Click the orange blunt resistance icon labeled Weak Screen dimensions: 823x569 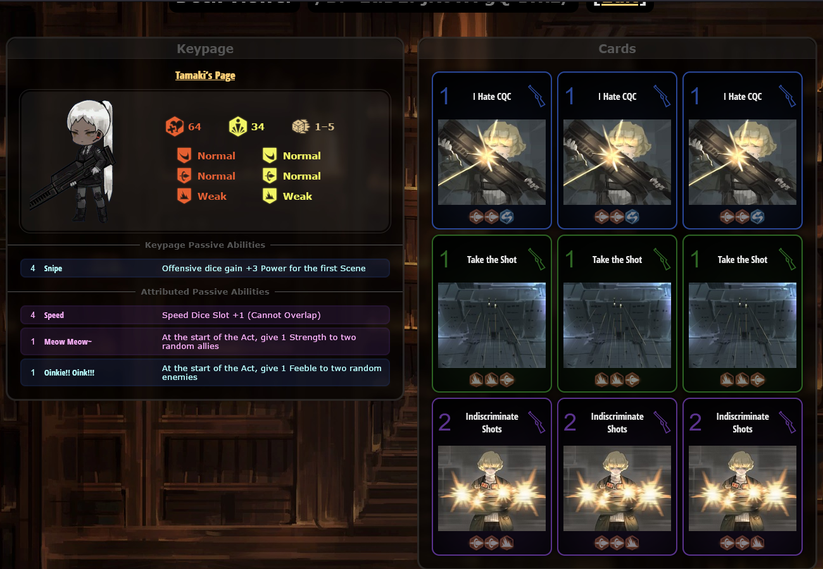tap(184, 196)
